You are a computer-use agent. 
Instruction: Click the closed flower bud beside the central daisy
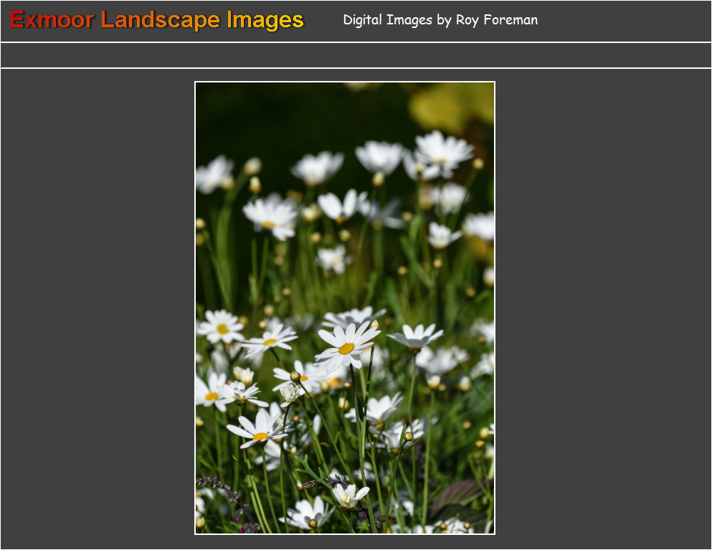click(x=295, y=376)
